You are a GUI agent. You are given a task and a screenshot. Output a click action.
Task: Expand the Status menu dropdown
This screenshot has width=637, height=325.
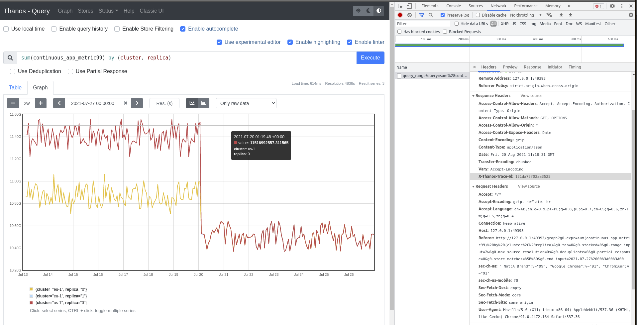108,11
